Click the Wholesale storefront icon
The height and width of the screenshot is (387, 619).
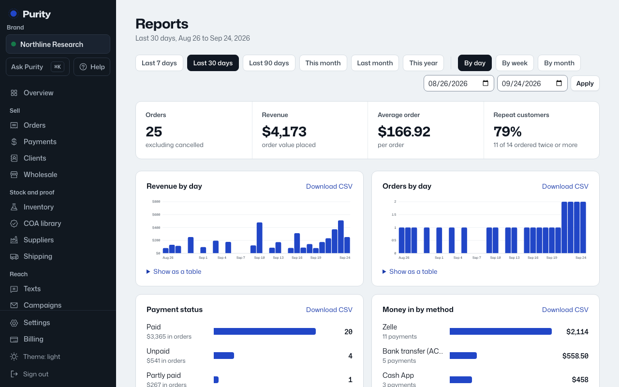coord(14,175)
